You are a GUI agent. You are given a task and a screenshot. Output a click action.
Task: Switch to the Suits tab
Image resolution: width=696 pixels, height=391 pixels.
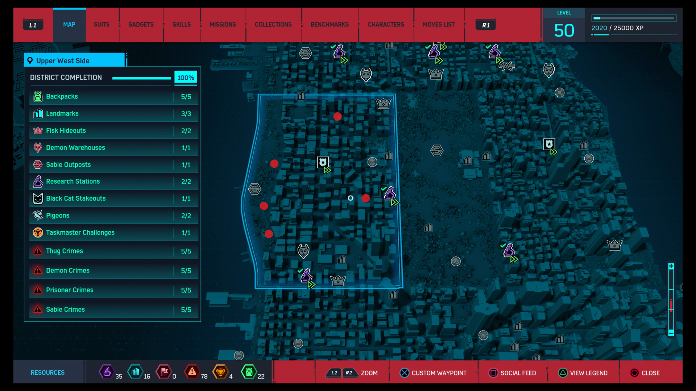tap(101, 25)
